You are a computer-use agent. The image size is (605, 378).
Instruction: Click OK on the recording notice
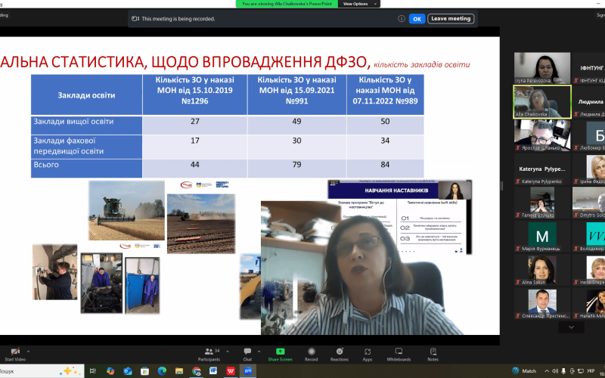pyautogui.click(x=417, y=18)
